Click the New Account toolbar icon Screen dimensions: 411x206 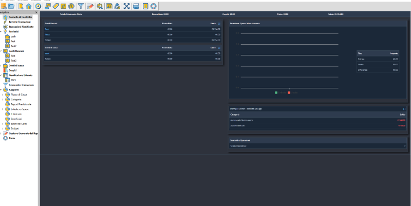tap(21, 6)
